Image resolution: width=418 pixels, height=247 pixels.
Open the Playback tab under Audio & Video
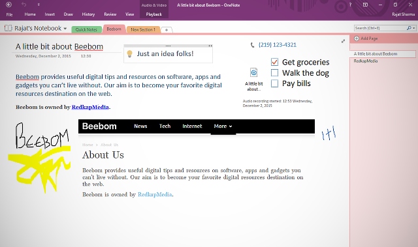[154, 14]
